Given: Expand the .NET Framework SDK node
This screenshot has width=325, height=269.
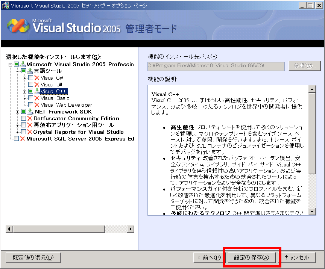Looking at the screenshot, I should [x=17, y=111].
